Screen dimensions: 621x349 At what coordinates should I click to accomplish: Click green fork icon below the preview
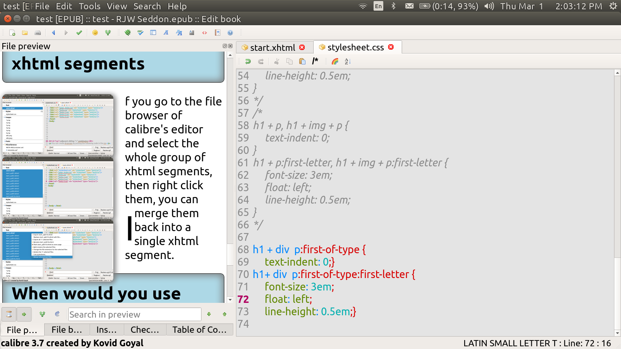click(42, 314)
